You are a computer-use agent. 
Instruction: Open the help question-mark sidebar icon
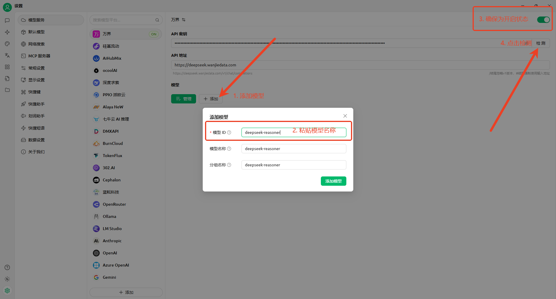[x=7, y=267]
